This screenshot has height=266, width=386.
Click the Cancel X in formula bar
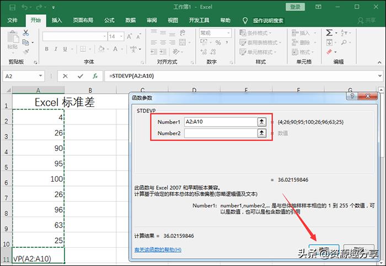[66, 76]
